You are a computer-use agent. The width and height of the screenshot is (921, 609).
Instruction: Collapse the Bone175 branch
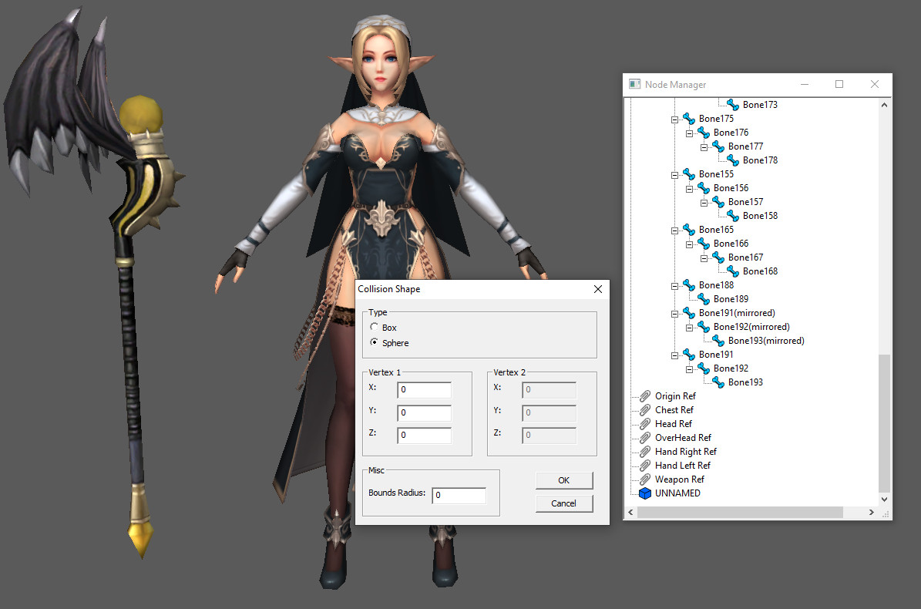click(674, 119)
